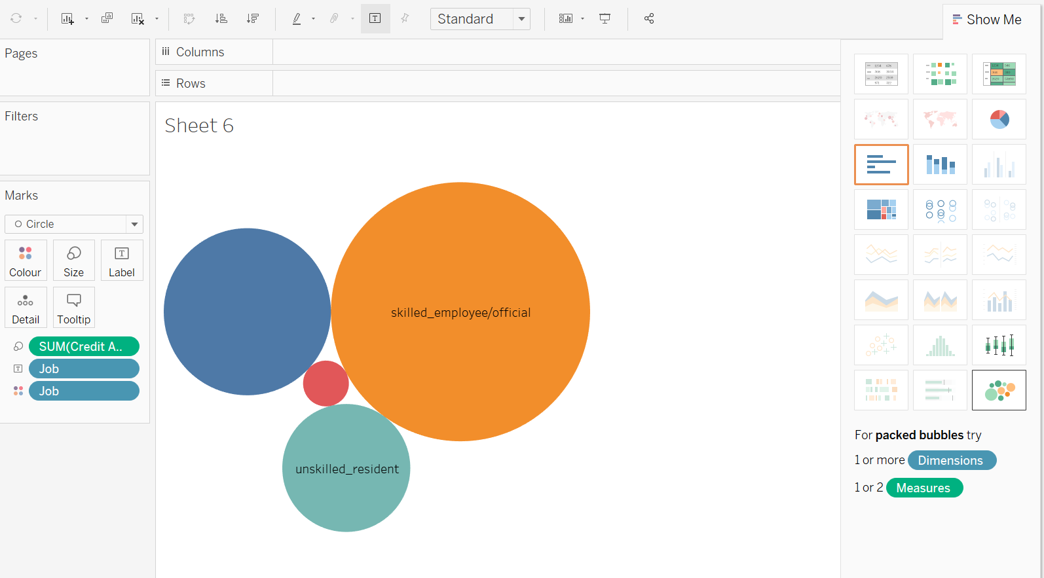Select the Job pill on Colour
Screen dimensions: 1044x578
[x=84, y=391]
